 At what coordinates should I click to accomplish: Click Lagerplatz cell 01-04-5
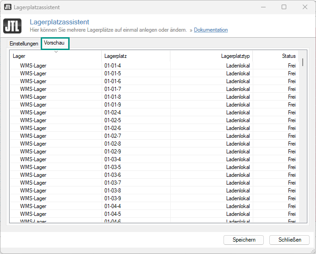coord(113,214)
